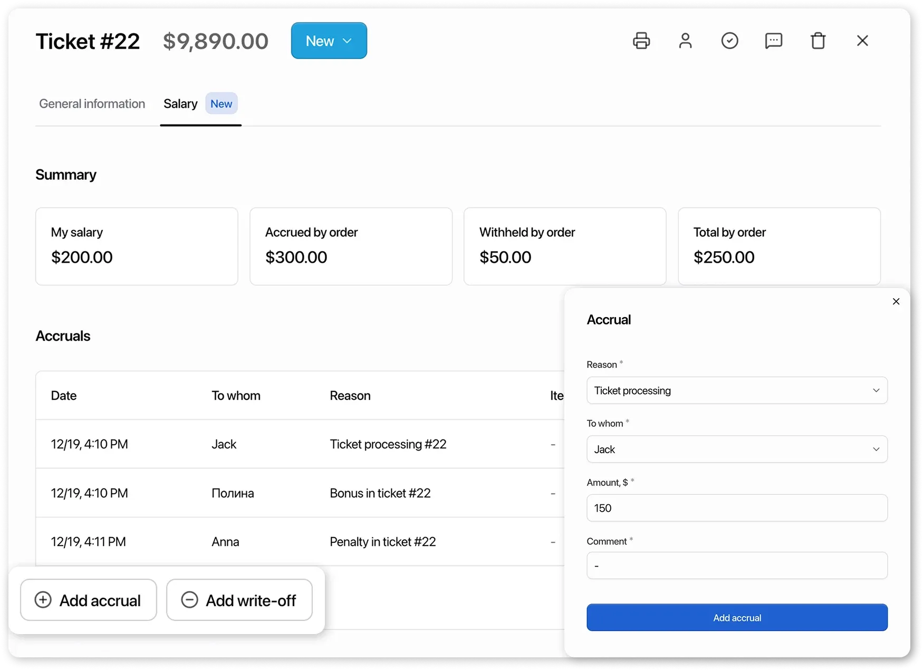This screenshot has width=923, height=670.
Task: Click the trash delete icon
Action: click(x=818, y=41)
